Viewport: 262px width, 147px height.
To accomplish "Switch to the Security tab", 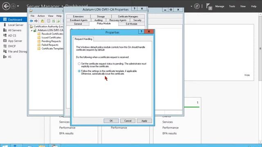I will [138, 20].
